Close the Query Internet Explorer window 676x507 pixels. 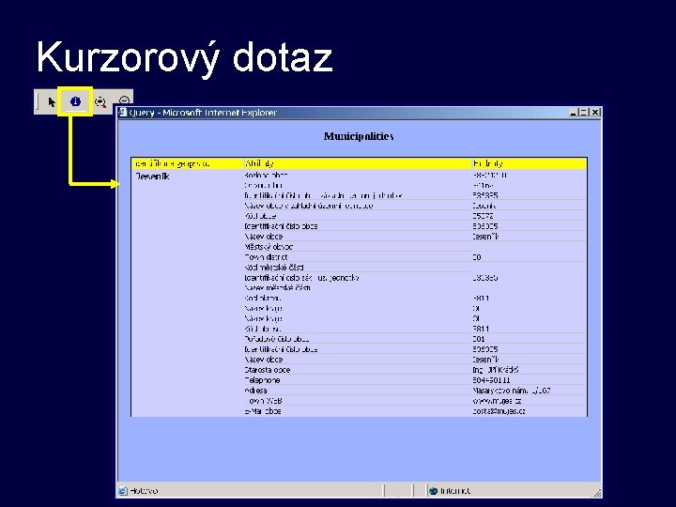point(595,112)
